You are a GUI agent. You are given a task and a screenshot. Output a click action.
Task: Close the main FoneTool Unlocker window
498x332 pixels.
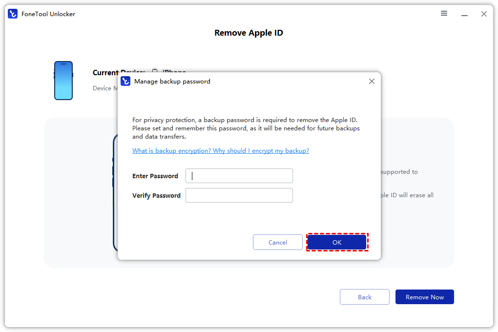[484, 14]
